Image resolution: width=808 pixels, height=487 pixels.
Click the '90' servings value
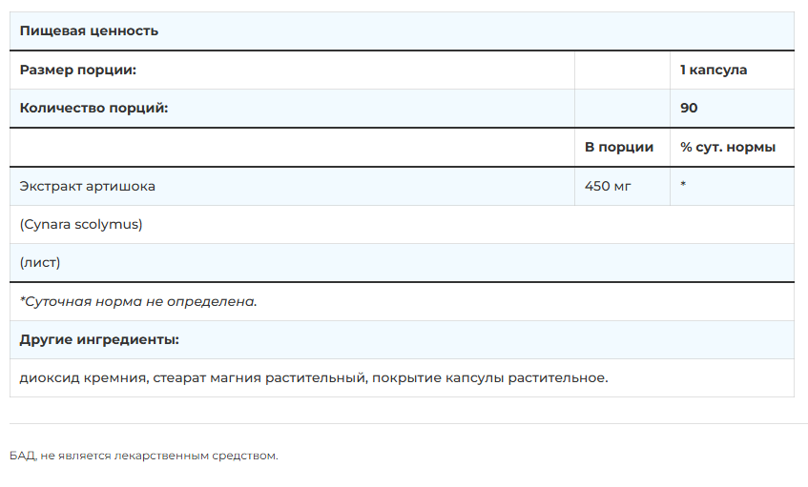click(689, 108)
